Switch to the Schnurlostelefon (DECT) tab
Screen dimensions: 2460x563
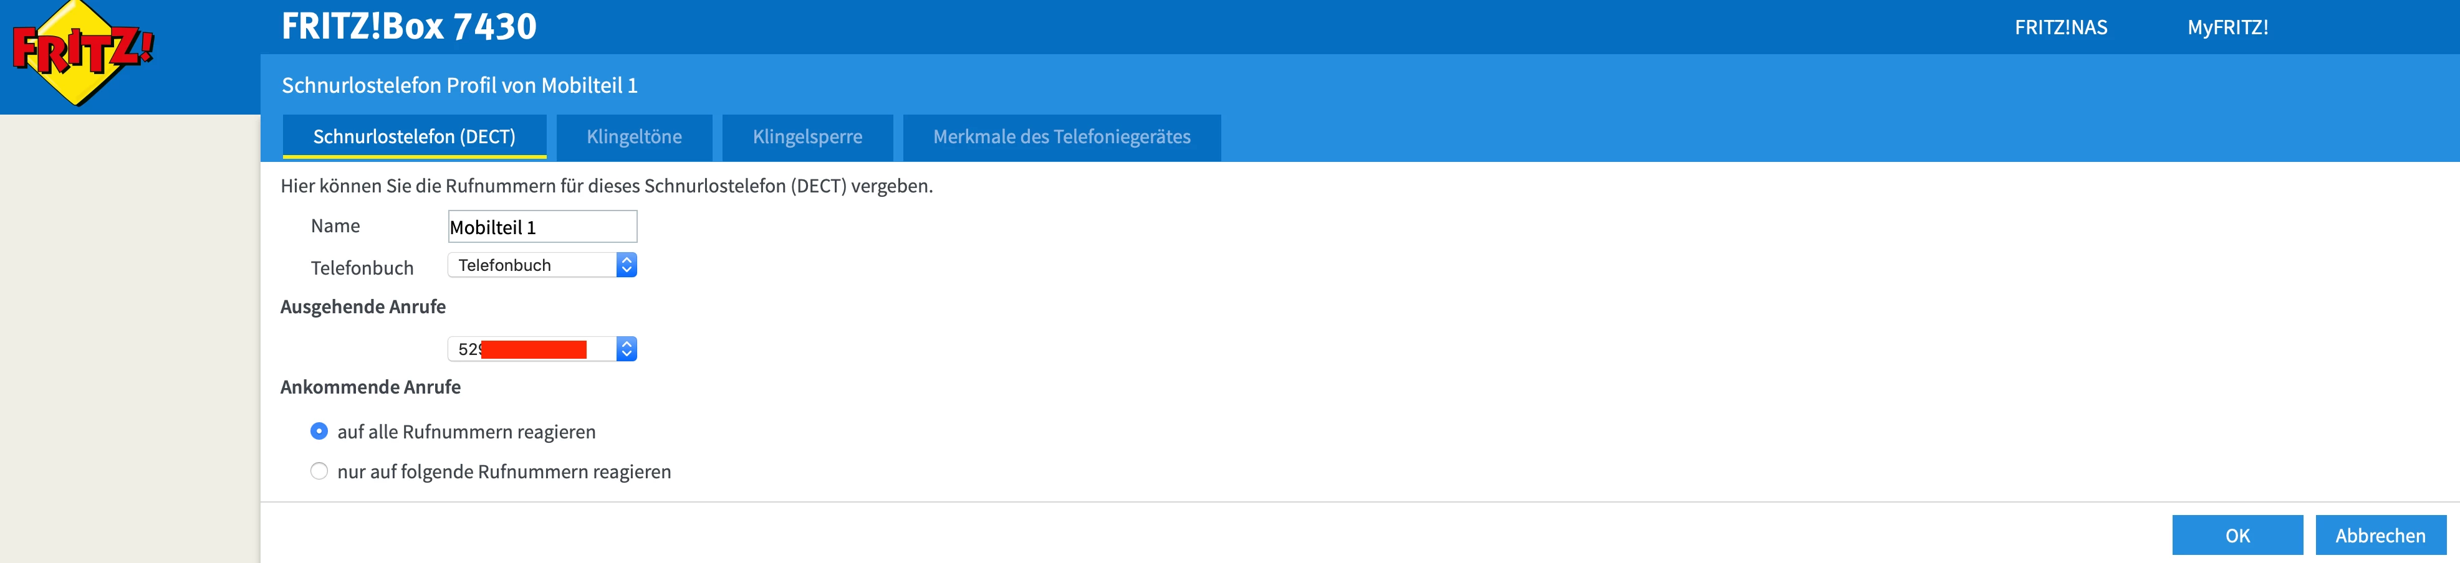[415, 136]
